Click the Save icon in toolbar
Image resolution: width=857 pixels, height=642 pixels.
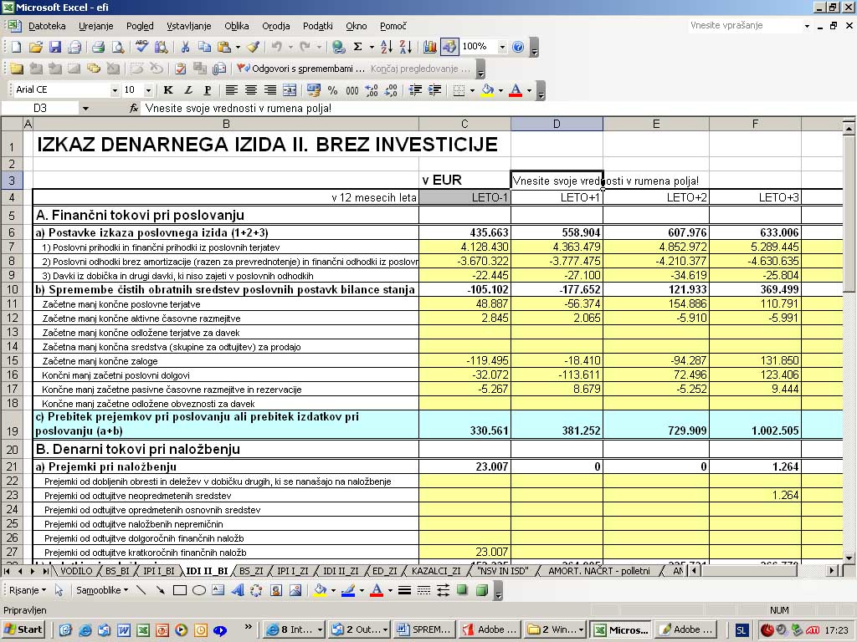55,47
